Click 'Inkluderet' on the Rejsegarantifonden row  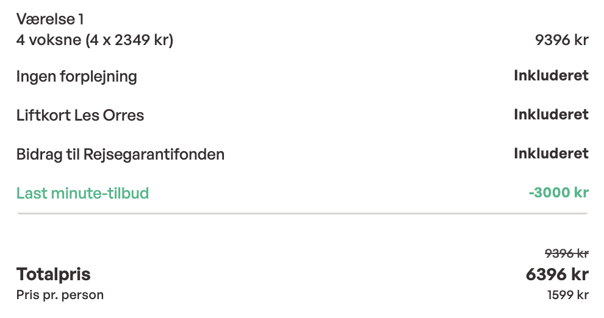551,154
